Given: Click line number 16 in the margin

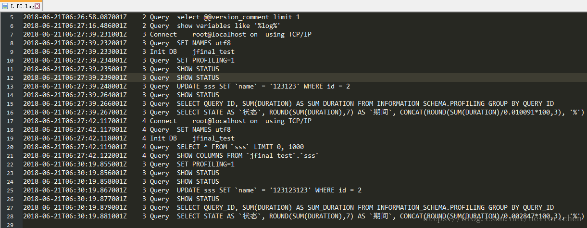Looking at the screenshot, I should click(x=11, y=113).
